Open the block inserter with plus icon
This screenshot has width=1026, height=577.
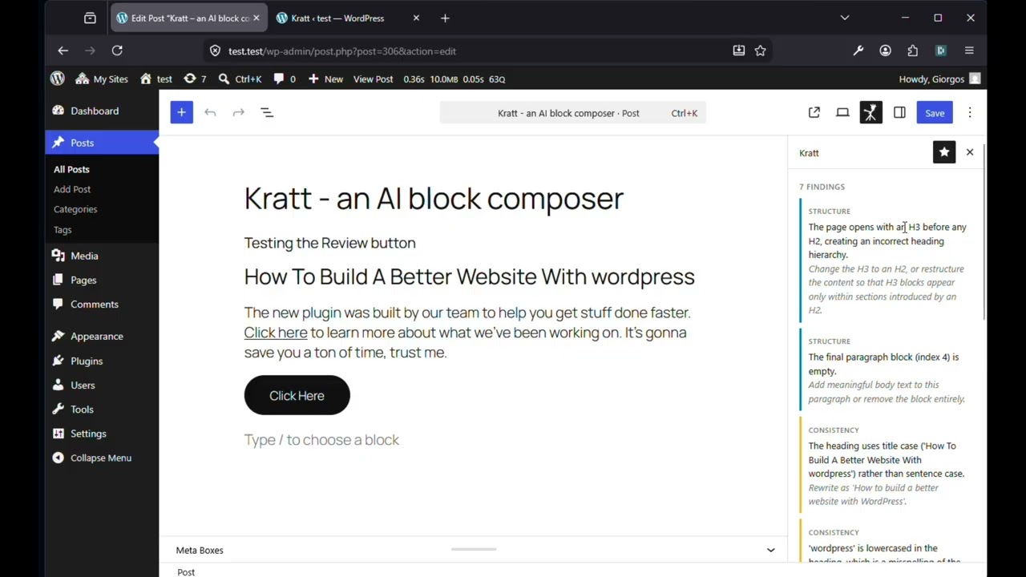click(x=181, y=112)
